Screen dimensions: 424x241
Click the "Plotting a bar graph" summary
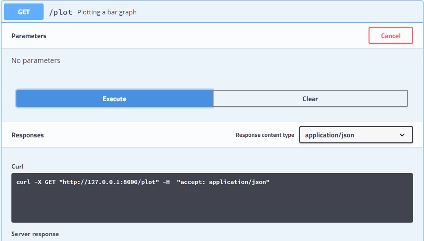coord(107,12)
